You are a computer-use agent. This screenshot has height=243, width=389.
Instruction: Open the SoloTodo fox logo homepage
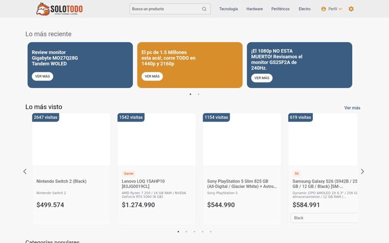pos(59,9)
